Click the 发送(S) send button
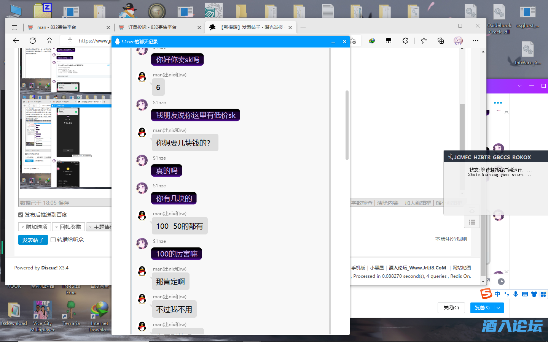 pos(482,308)
